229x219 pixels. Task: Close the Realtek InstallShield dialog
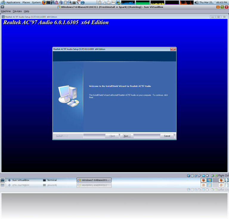coord(173,49)
